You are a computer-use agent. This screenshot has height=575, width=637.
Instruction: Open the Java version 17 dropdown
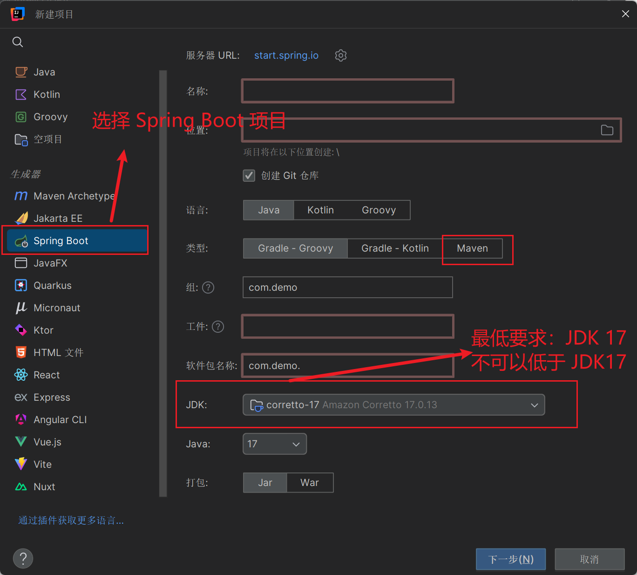[x=275, y=444]
